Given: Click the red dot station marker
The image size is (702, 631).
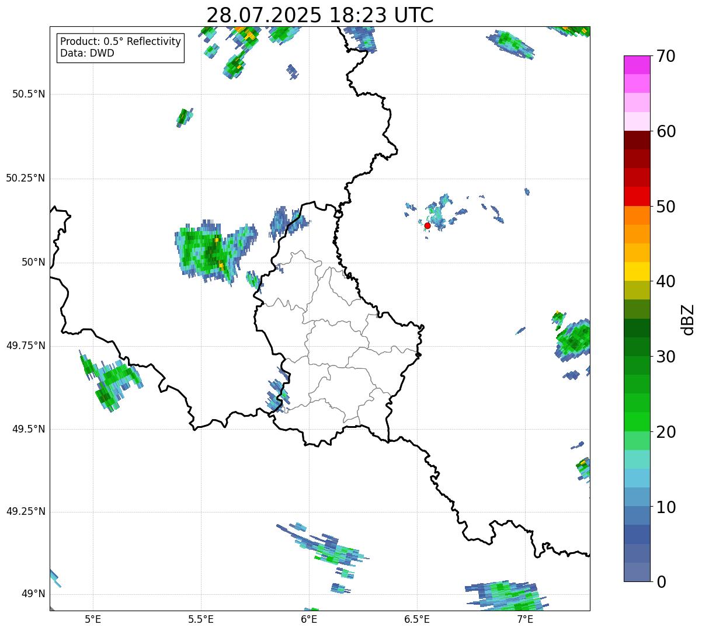Looking at the screenshot, I should point(428,225).
